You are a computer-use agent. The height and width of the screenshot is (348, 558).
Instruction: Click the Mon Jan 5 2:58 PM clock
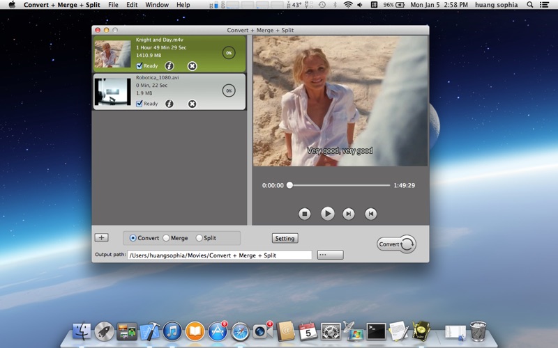439,5
